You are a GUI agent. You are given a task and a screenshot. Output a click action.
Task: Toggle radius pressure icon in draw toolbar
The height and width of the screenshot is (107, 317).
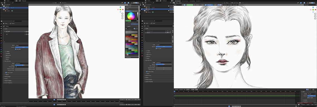coord(206,5)
